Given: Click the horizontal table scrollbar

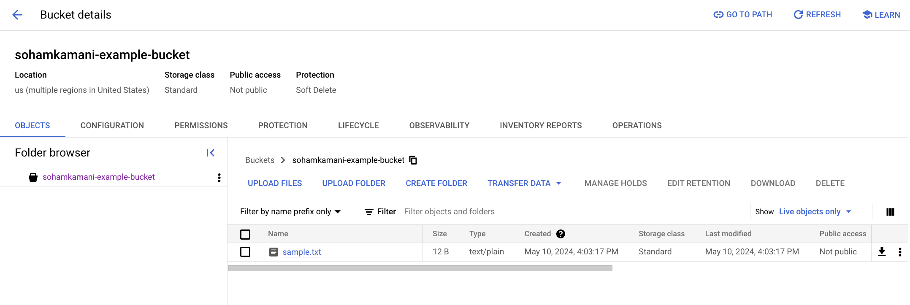Looking at the screenshot, I should point(420,268).
